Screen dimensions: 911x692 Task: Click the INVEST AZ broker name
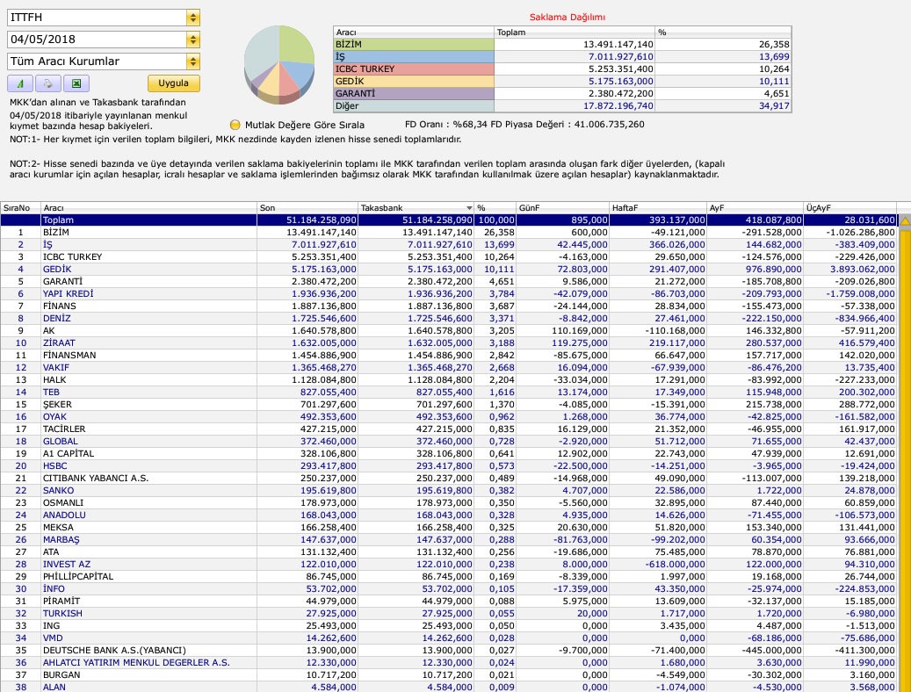(x=66, y=564)
